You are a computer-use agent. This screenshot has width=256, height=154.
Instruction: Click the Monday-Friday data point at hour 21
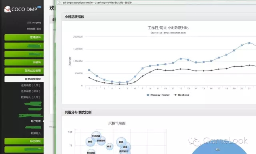click(249, 43)
